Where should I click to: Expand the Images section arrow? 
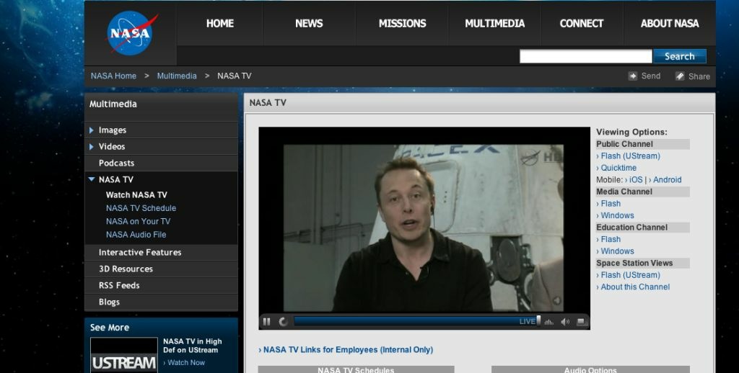coord(92,130)
